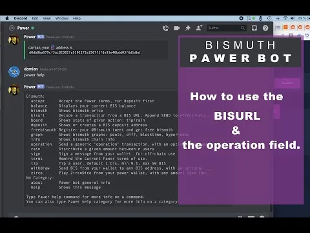Click the 'freebismuth' command row
This screenshot has width=310, height=233.
tap(101, 130)
